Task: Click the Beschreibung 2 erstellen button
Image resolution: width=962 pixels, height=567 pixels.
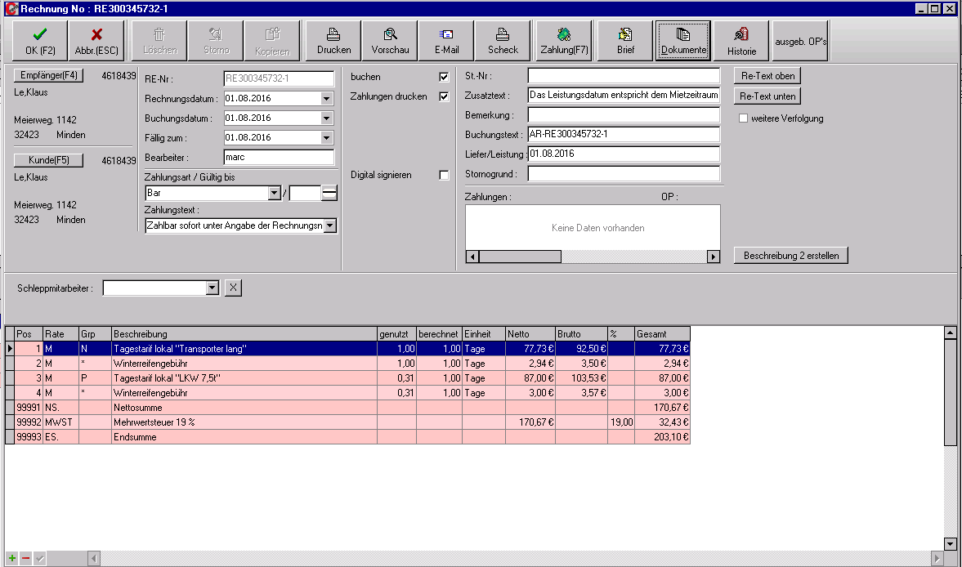Action: tap(791, 255)
